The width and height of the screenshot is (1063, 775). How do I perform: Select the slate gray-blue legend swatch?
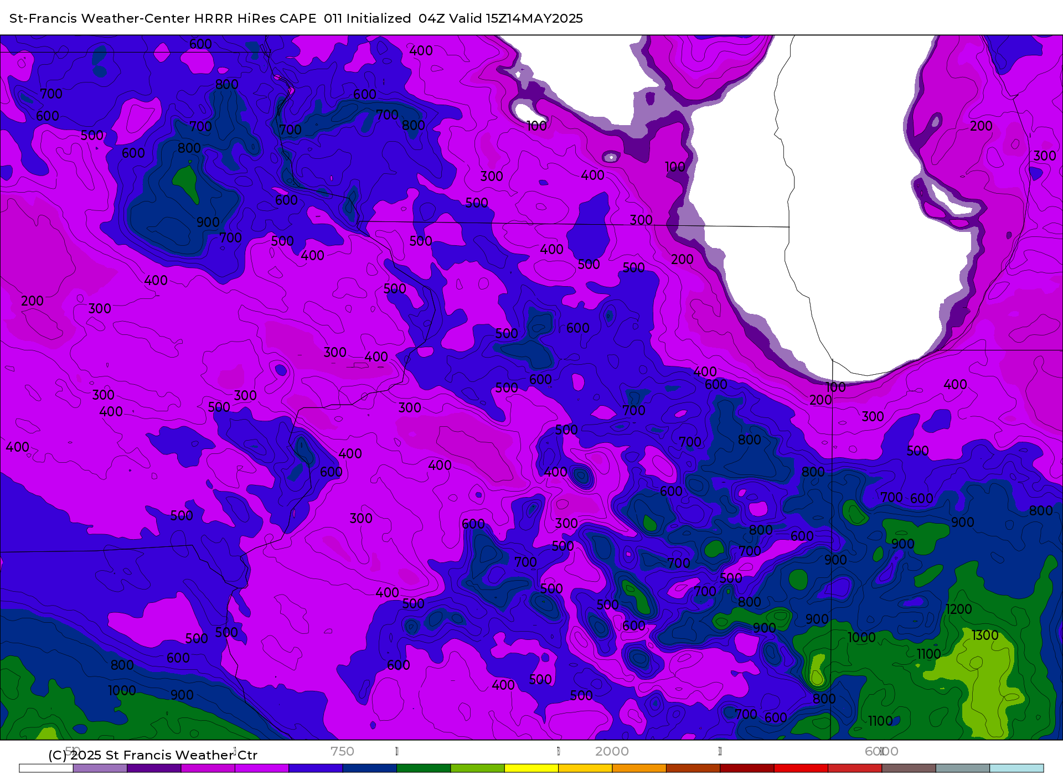pos(963,768)
